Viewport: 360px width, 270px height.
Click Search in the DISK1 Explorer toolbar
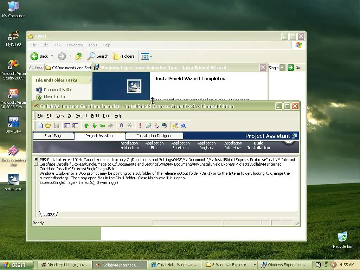point(98,56)
